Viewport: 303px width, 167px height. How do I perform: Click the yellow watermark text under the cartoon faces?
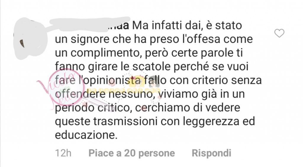click(123, 90)
